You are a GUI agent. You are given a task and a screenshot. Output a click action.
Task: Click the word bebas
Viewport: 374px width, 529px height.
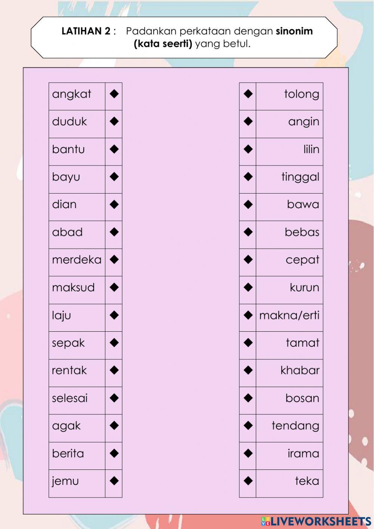(302, 232)
